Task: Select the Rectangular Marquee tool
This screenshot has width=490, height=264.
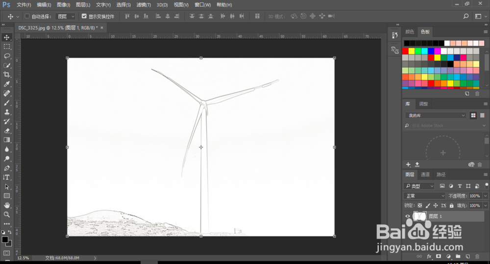Action: click(6, 47)
